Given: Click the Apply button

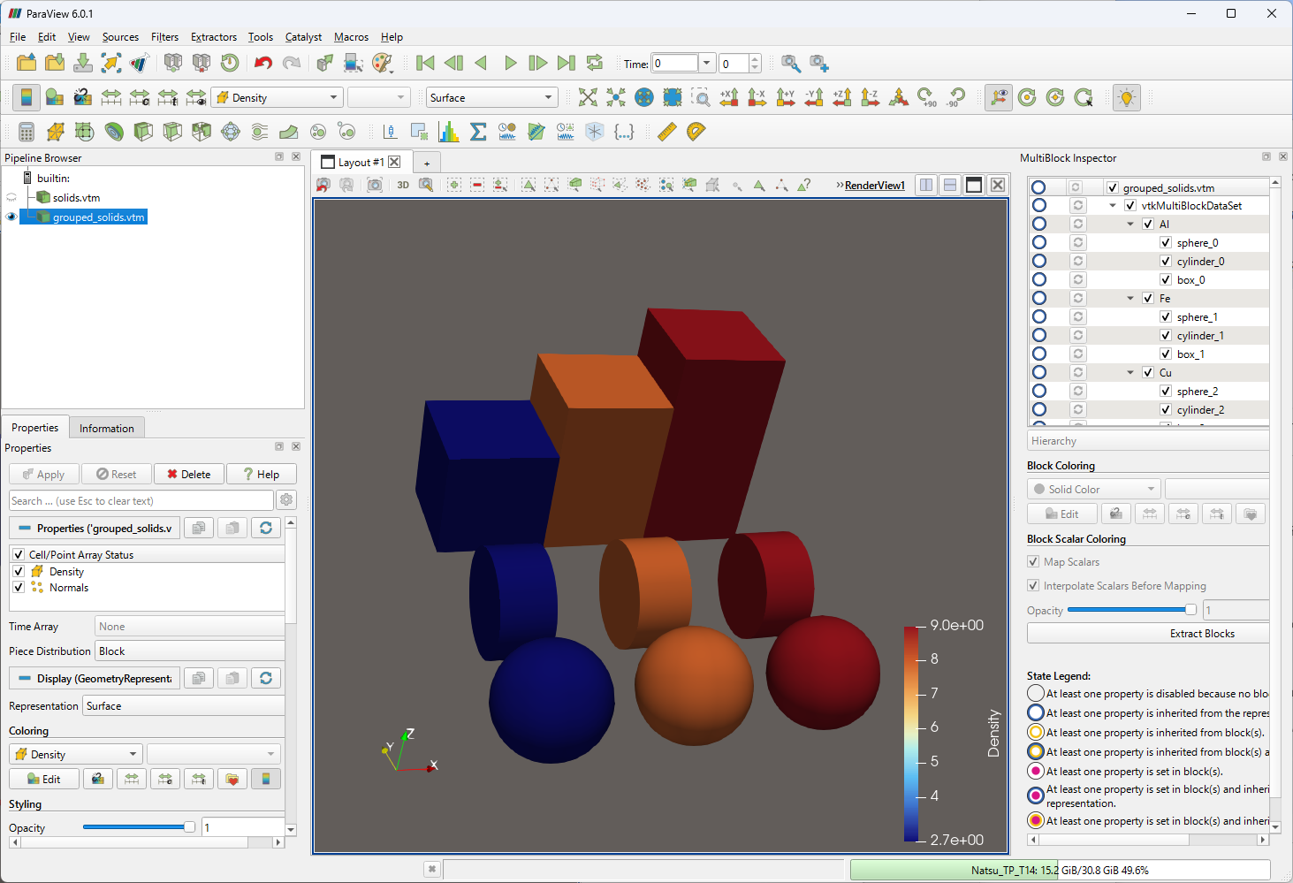Looking at the screenshot, I should (x=44, y=474).
